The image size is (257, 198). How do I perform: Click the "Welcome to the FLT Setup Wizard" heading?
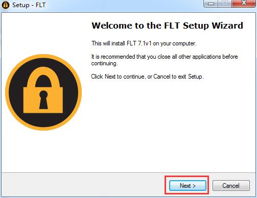coord(167,26)
